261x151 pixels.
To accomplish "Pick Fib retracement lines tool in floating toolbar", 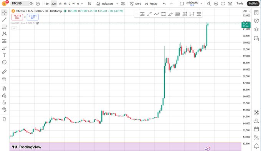I will click(178, 14).
